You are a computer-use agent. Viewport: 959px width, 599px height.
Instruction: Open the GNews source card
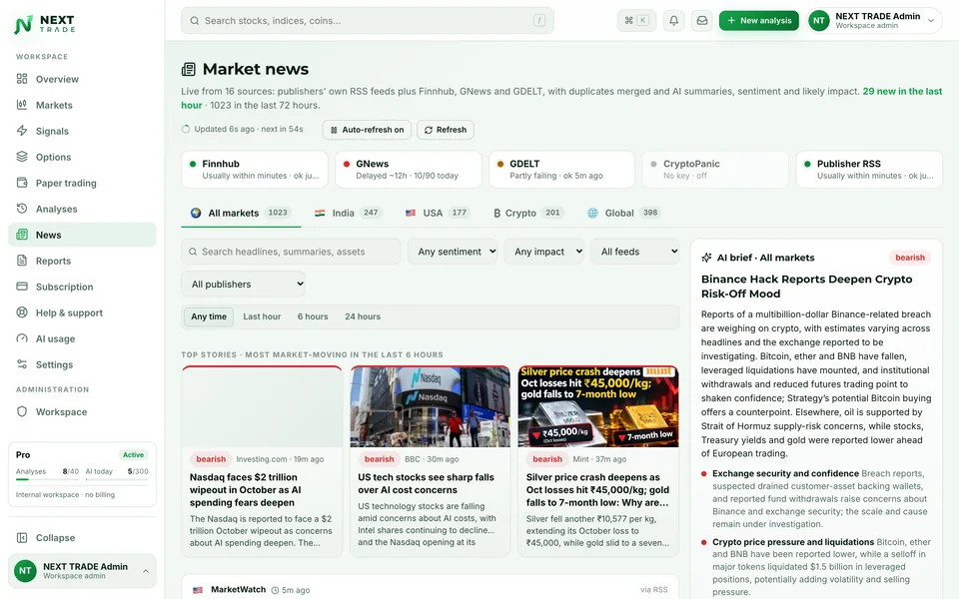(408, 170)
